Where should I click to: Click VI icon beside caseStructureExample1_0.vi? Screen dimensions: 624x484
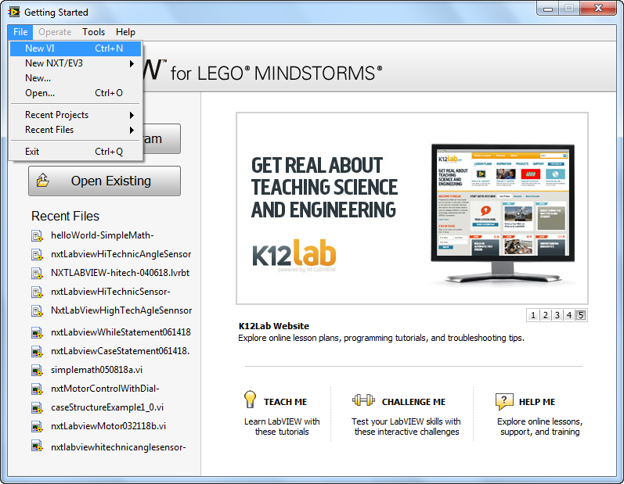37,407
